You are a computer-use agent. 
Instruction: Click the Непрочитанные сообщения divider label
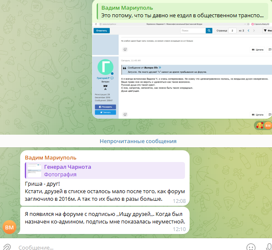click(x=138, y=141)
